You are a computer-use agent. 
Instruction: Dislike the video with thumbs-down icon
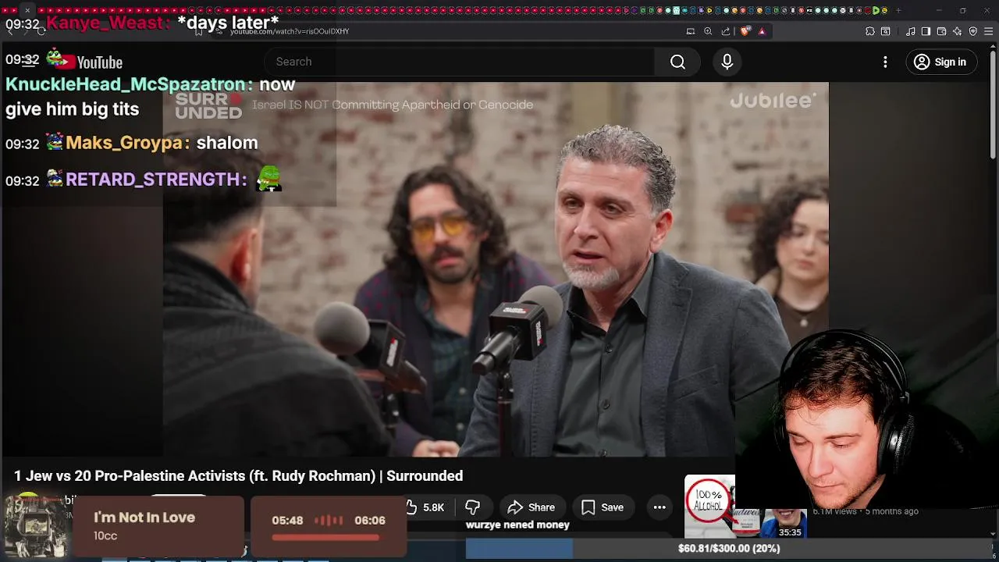click(472, 507)
